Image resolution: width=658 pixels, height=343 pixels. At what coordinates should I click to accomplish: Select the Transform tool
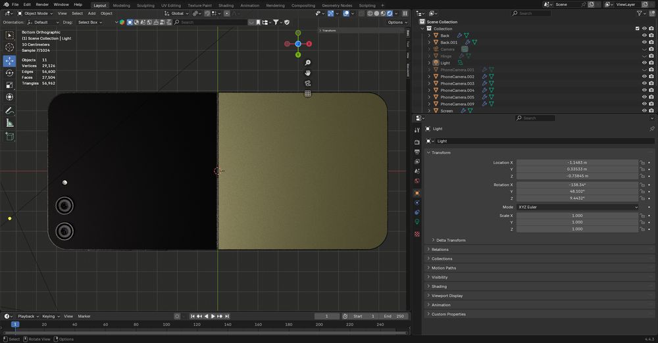coord(10,97)
